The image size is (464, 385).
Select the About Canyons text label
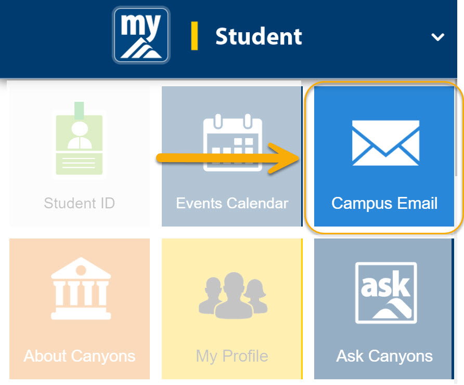pyautogui.click(x=80, y=356)
